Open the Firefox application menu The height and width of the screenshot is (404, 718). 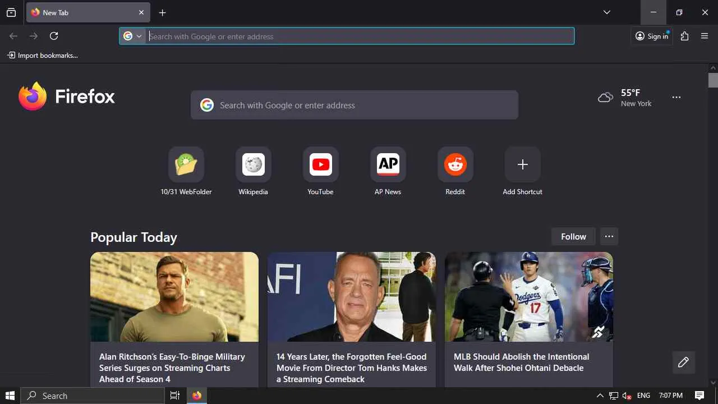[x=705, y=36]
